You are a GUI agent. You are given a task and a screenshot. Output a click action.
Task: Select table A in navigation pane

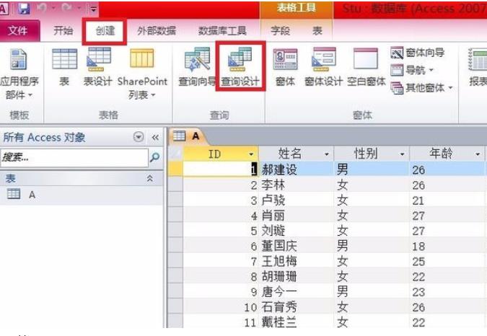(x=82, y=195)
